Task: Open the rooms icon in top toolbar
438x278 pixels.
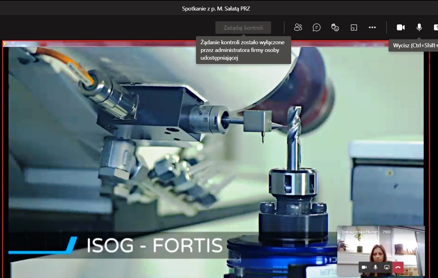Action: tap(354, 28)
